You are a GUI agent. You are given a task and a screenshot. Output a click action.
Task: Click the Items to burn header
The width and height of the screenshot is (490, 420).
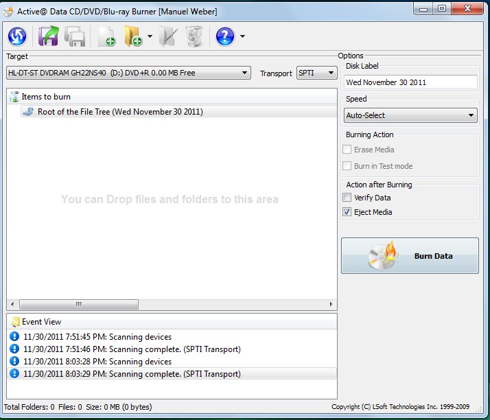(x=172, y=97)
